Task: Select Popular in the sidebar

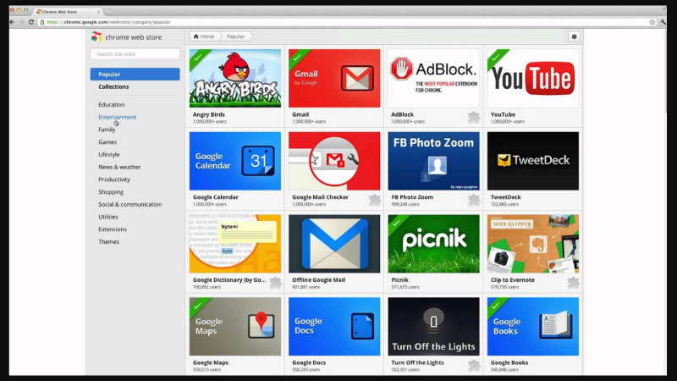Action: (x=135, y=75)
